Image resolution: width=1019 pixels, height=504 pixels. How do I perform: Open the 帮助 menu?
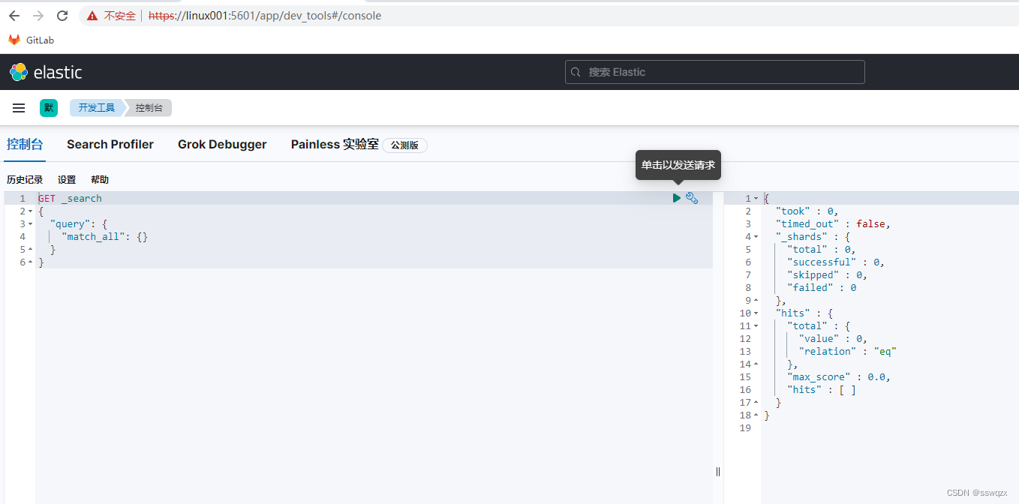pos(99,179)
